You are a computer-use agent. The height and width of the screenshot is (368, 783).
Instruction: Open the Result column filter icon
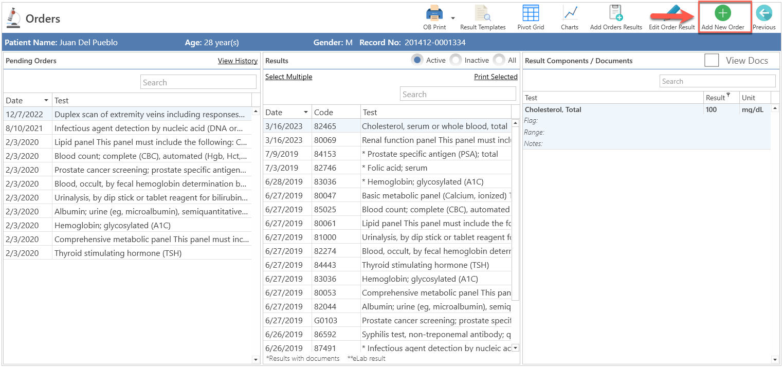tap(729, 95)
